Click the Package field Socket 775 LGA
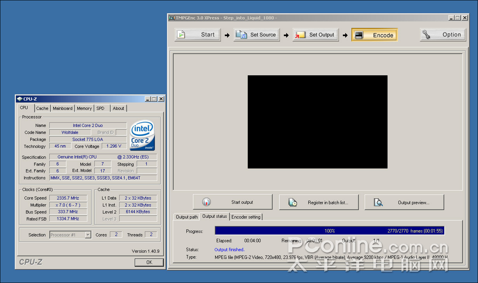The height and width of the screenshot is (283, 478). (x=88, y=139)
